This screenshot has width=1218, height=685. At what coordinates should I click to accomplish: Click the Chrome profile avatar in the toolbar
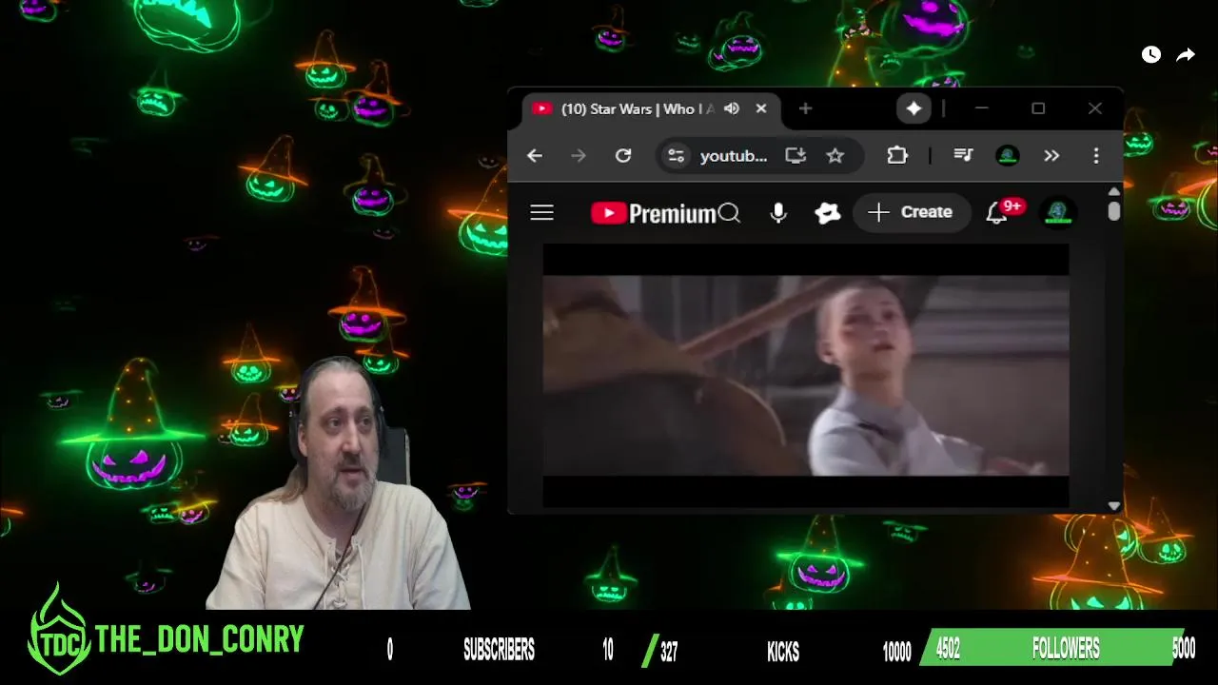(1008, 156)
